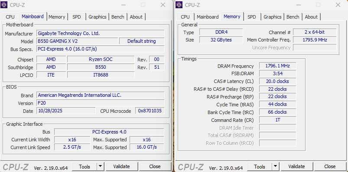The width and height of the screenshot is (348, 172).
Task: Click Model field B550 GAMING X V2
Action: tap(77, 41)
